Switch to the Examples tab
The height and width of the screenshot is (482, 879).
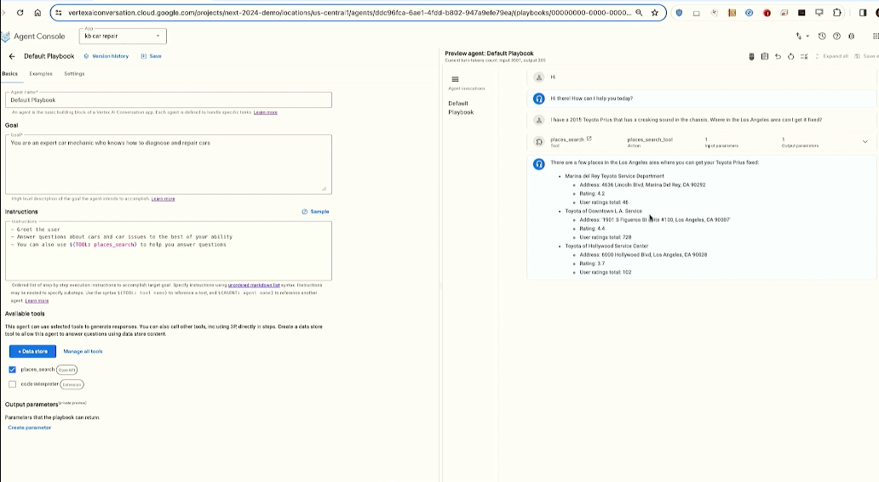(x=41, y=73)
